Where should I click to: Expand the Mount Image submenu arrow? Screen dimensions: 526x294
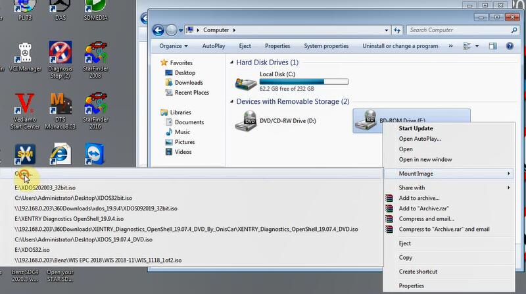tap(508, 174)
